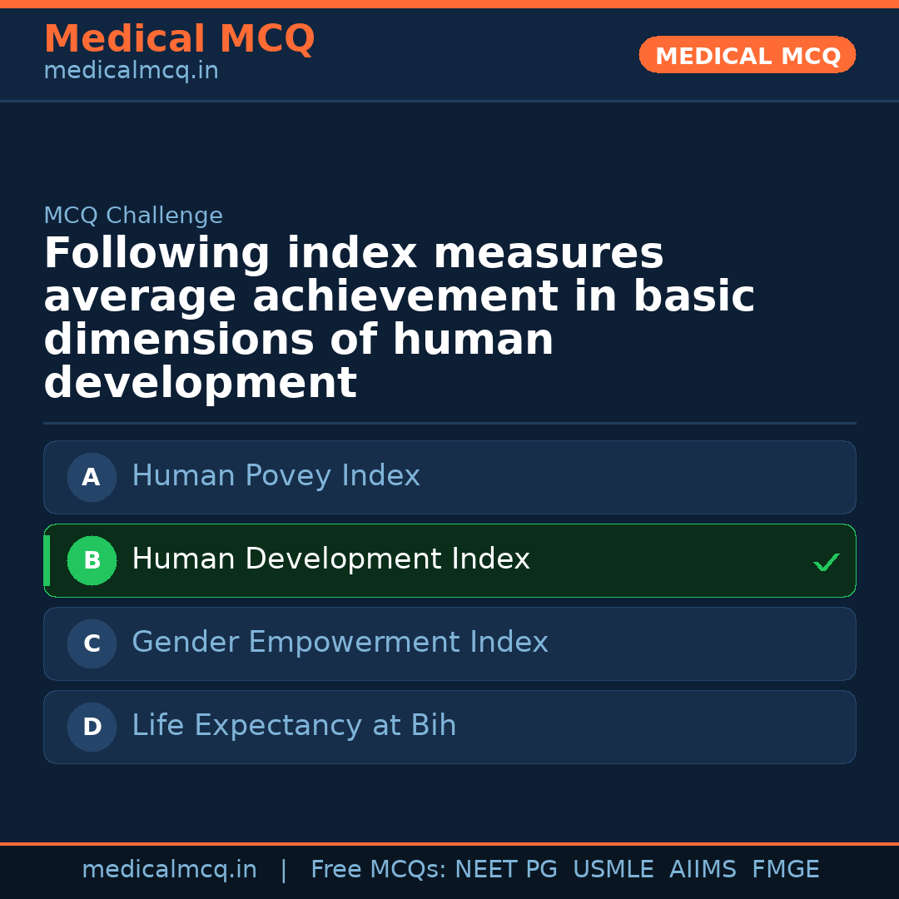Open the medicalmcq.in link under the header title
Image resolution: width=899 pixels, height=899 pixels.
[131, 72]
